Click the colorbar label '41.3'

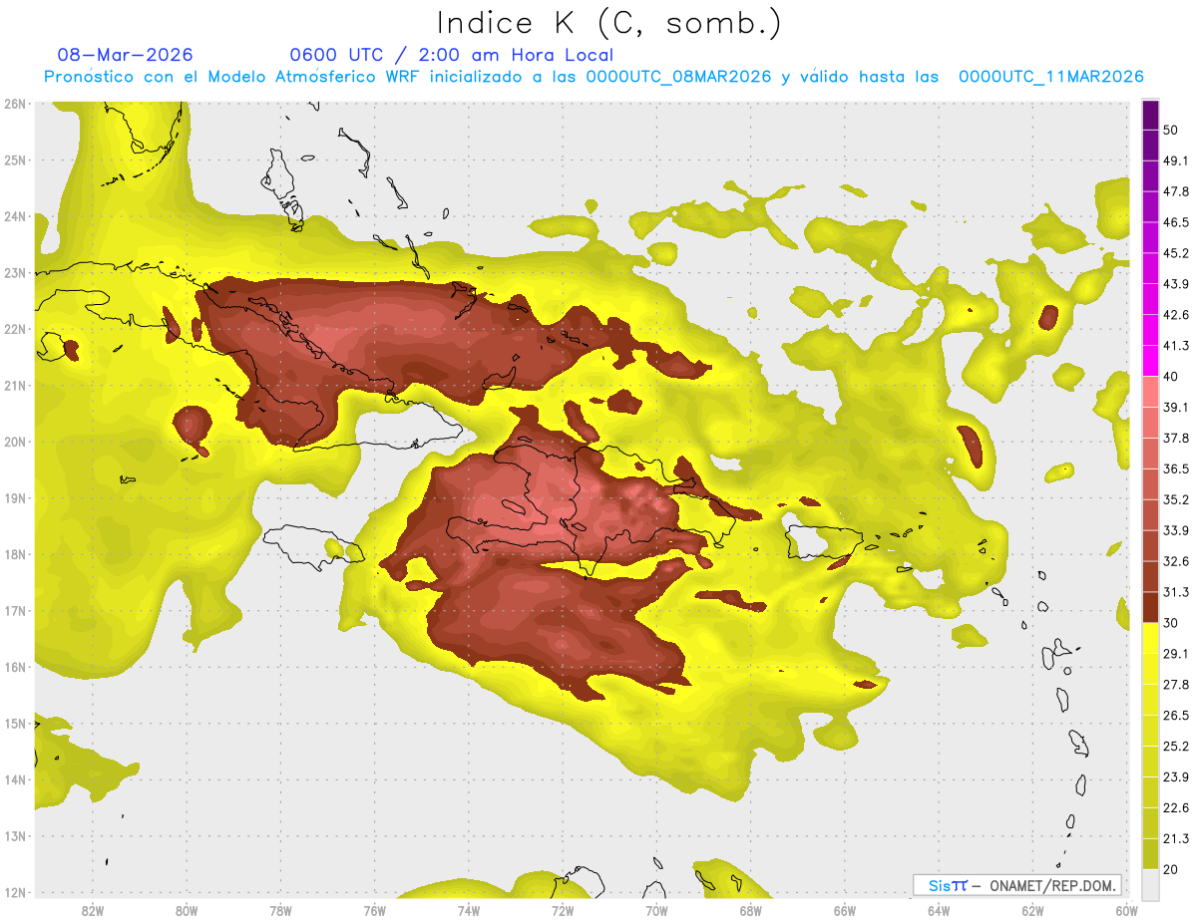(1175, 346)
